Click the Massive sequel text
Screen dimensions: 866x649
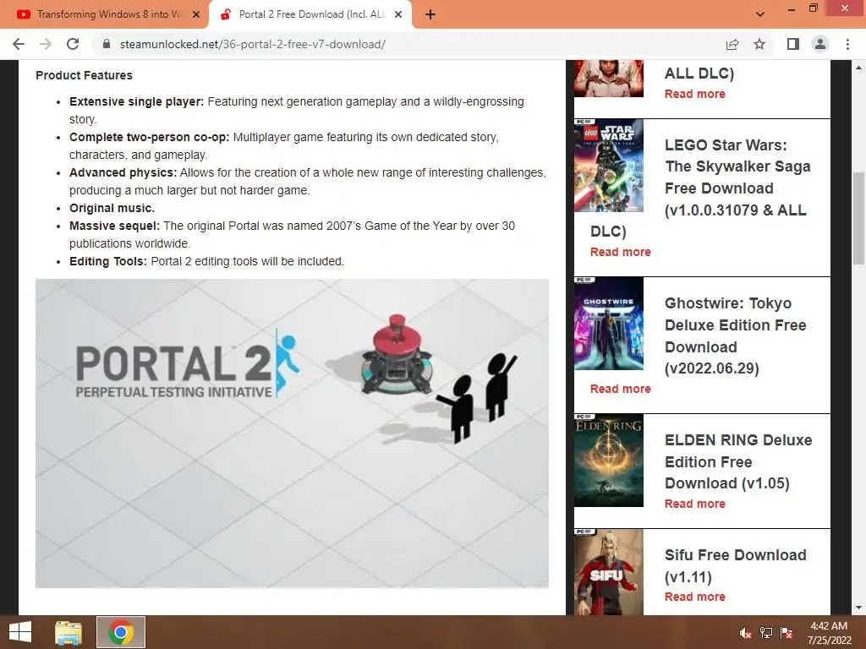pos(114,226)
